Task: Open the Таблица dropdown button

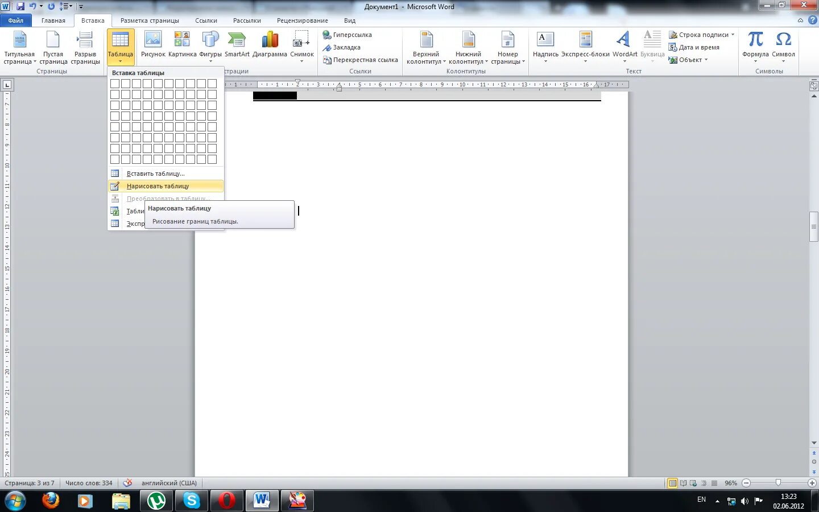Action: [x=121, y=48]
